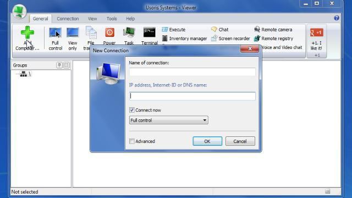Open the help question mark icon

336,18
